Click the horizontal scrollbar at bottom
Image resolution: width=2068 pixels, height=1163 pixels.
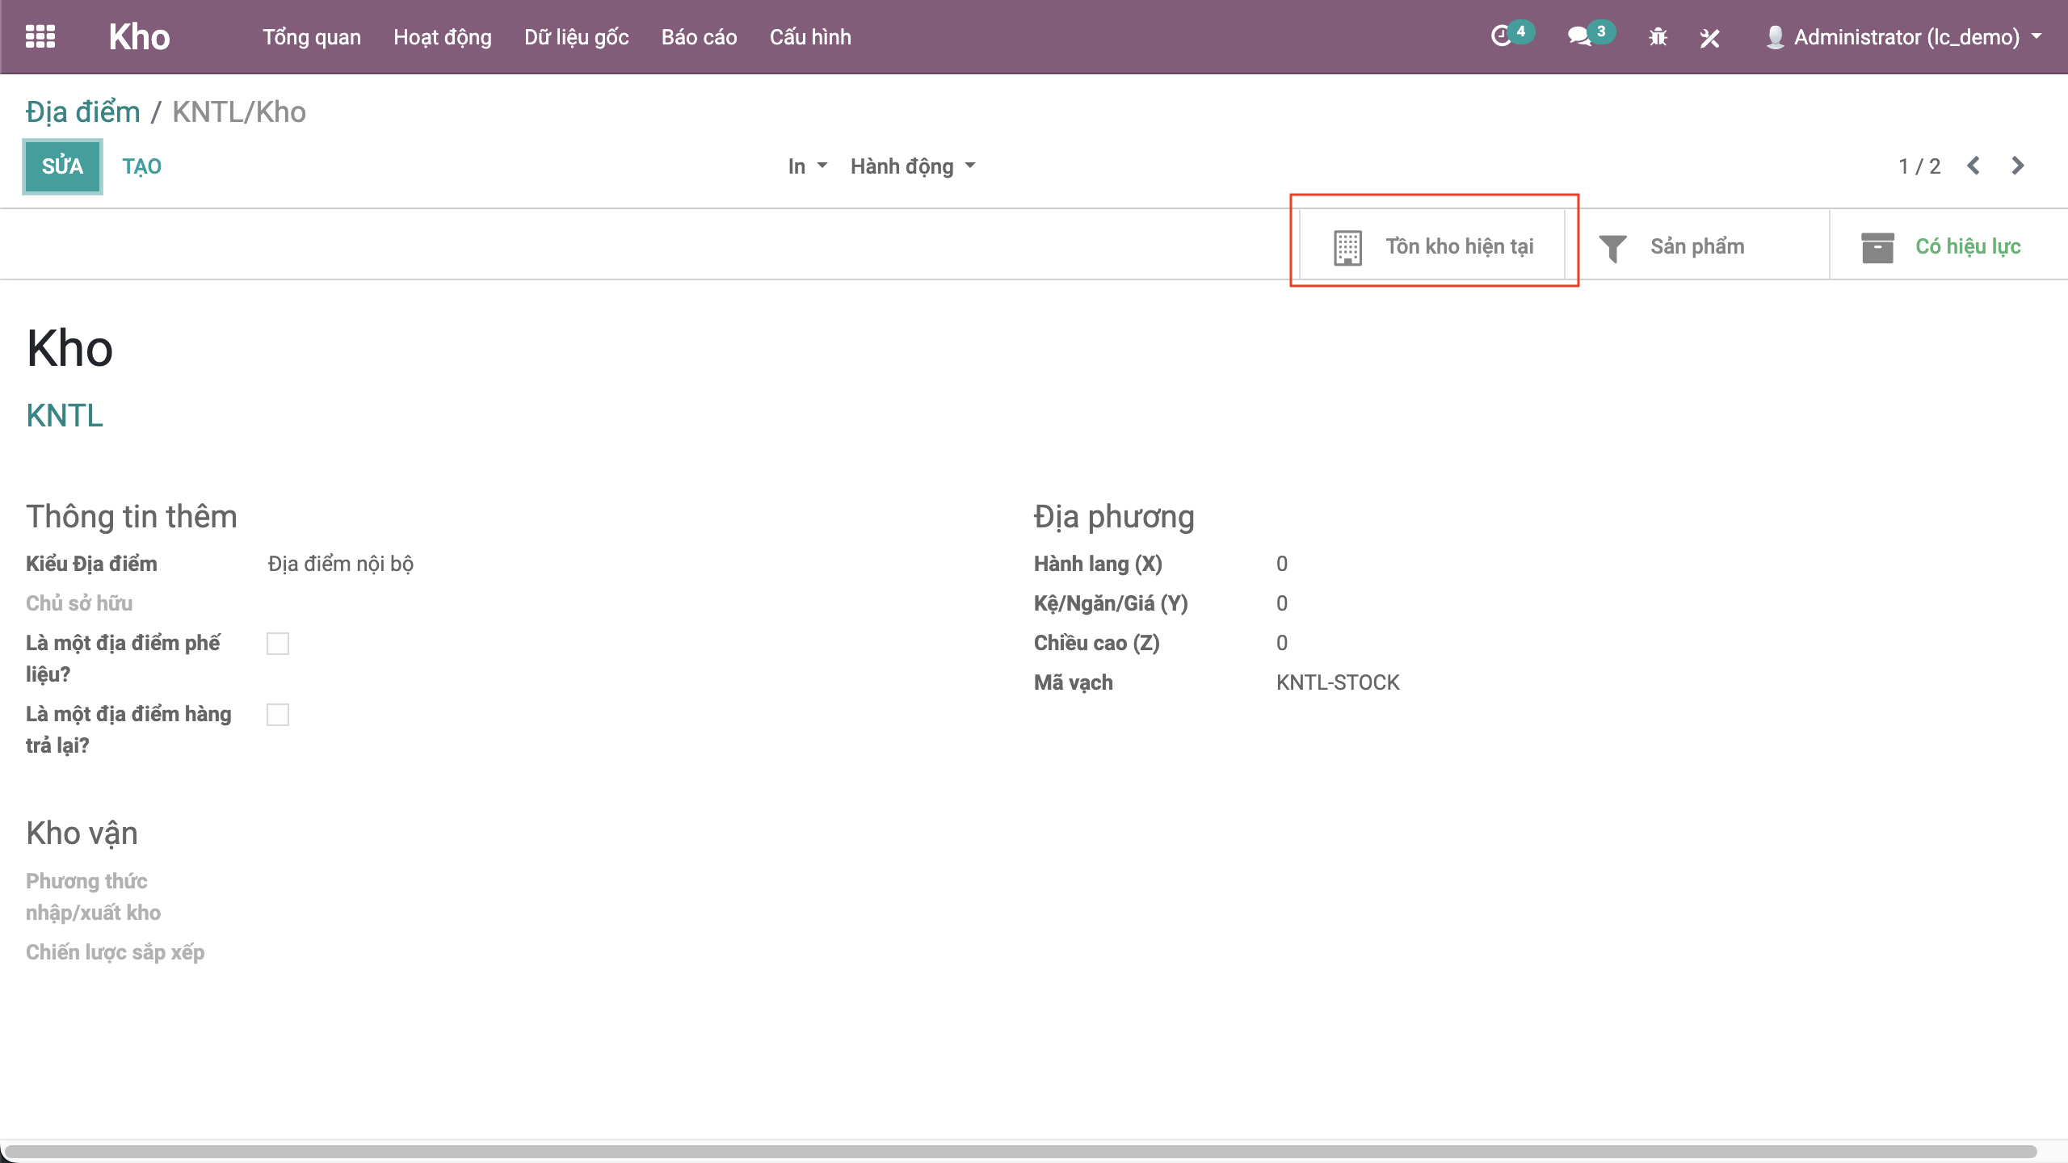click(x=1019, y=1151)
